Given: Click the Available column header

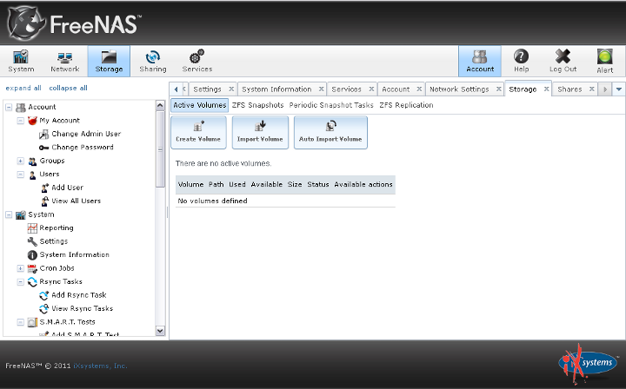Looking at the screenshot, I should [x=267, y=185].
